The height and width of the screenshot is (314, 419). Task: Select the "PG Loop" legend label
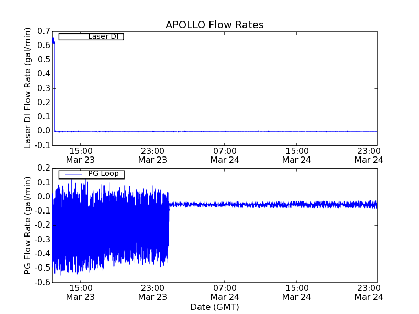click(x=103, y=174)
